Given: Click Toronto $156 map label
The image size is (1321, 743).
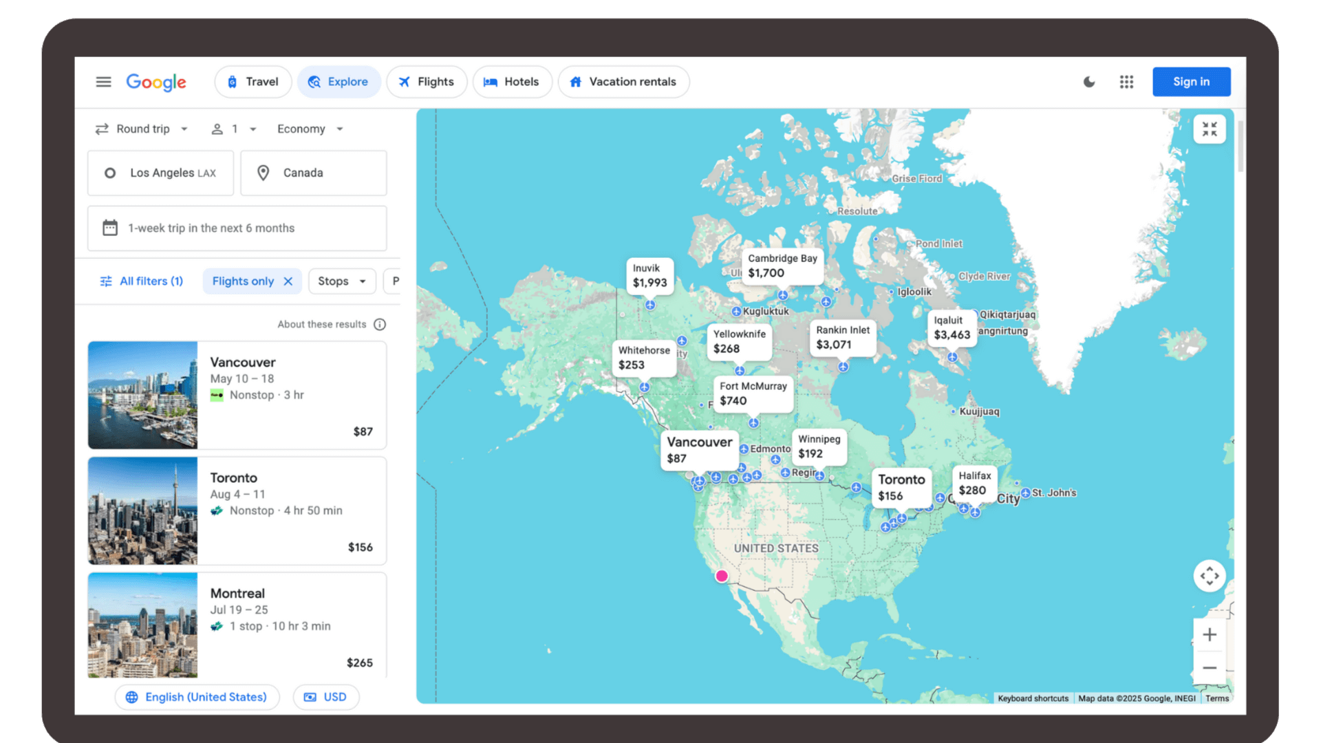Looking at the screenshot, I should pos(901,487).
